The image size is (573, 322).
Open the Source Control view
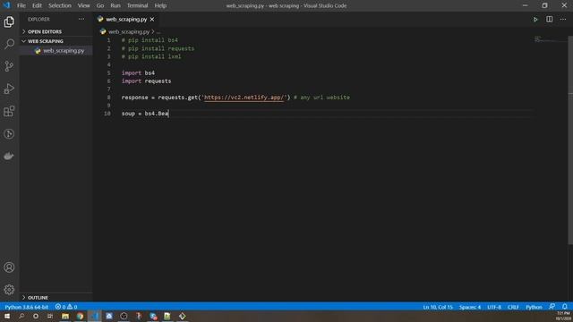point(9,66)
